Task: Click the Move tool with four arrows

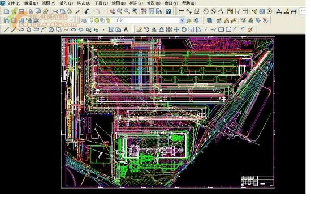Action: click(x=176, y=30)
